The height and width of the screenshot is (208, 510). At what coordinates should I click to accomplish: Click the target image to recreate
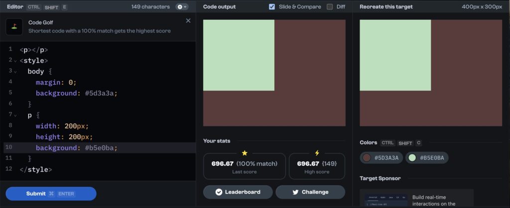[x=431, y=73]
